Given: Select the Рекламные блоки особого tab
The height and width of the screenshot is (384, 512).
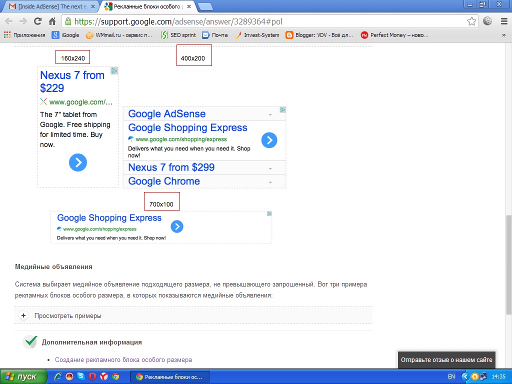Looking at the screenshot, I should (x=147, y=6).
